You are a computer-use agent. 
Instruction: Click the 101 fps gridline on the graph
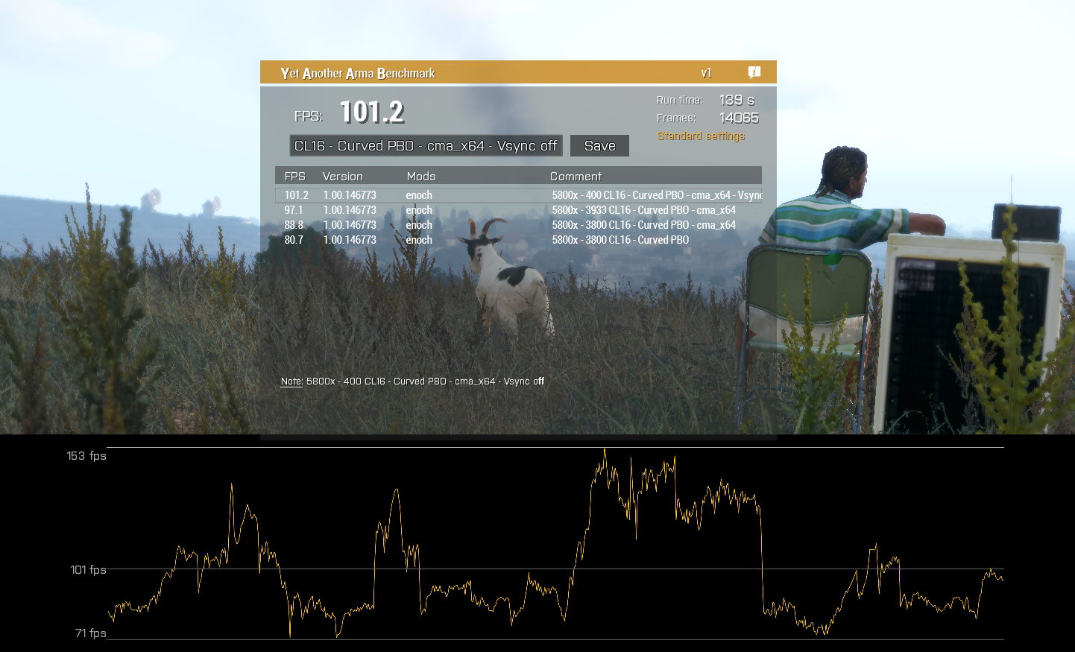86,569
